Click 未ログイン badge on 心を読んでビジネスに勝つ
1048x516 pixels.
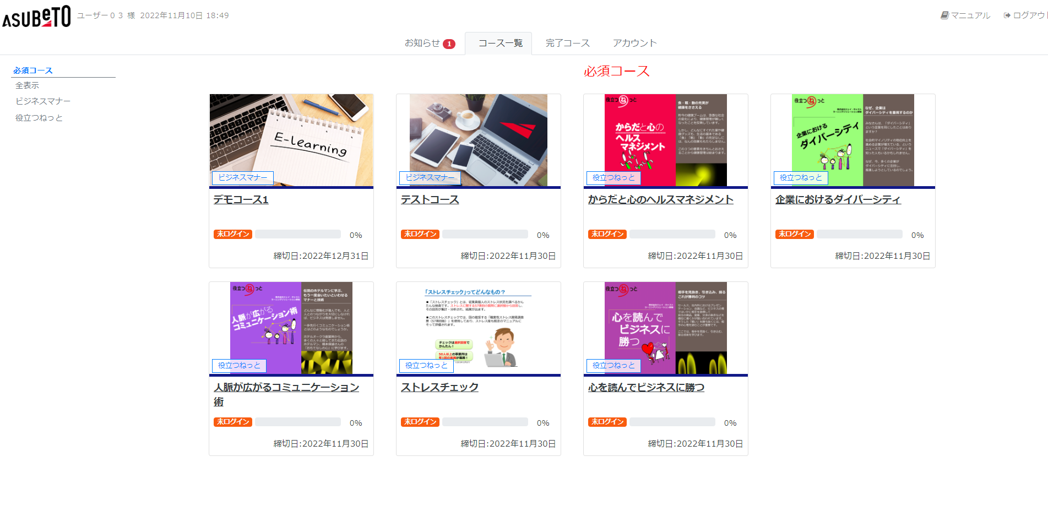[607, 422]
